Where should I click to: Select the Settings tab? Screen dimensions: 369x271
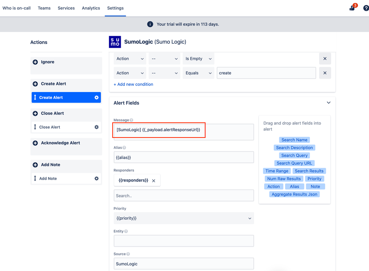coord(115,8)
